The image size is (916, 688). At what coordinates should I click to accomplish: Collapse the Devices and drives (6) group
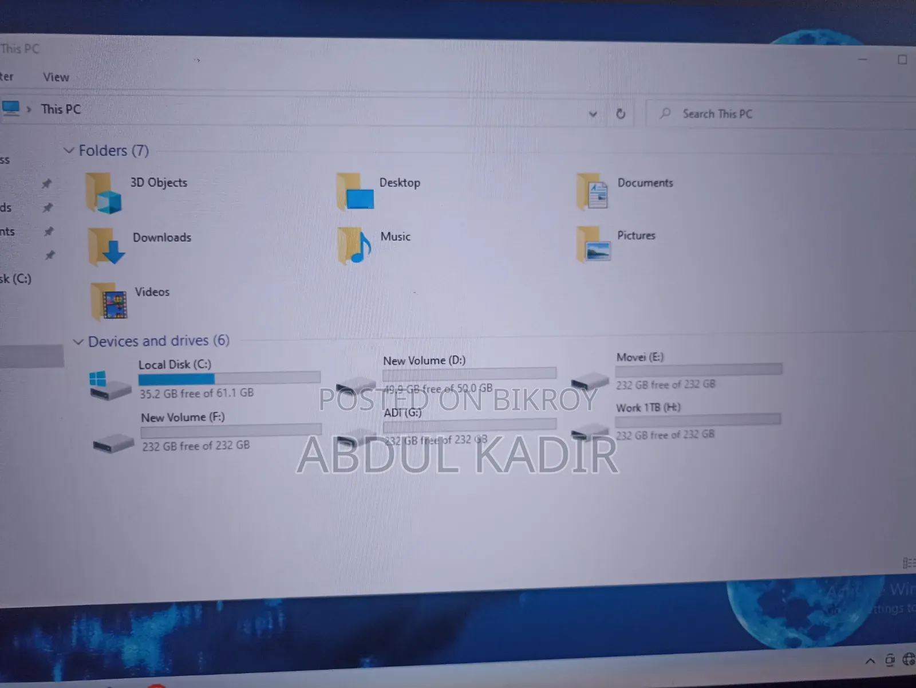(78, 341)
